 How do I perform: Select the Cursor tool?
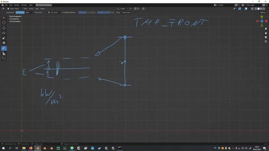click(x=4, y=22)
